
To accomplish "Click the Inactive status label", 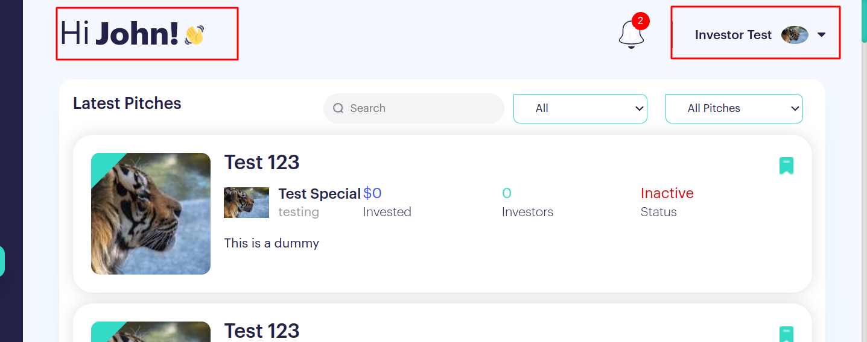I will [667, 193].
